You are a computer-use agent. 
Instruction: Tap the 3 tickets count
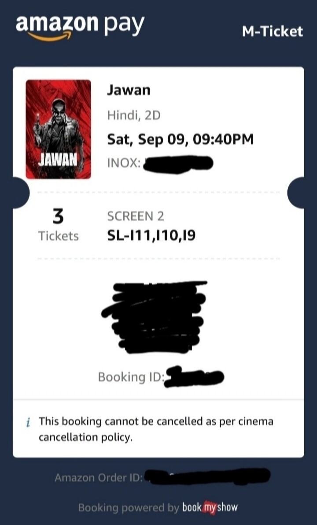click(x=58, y=216)
